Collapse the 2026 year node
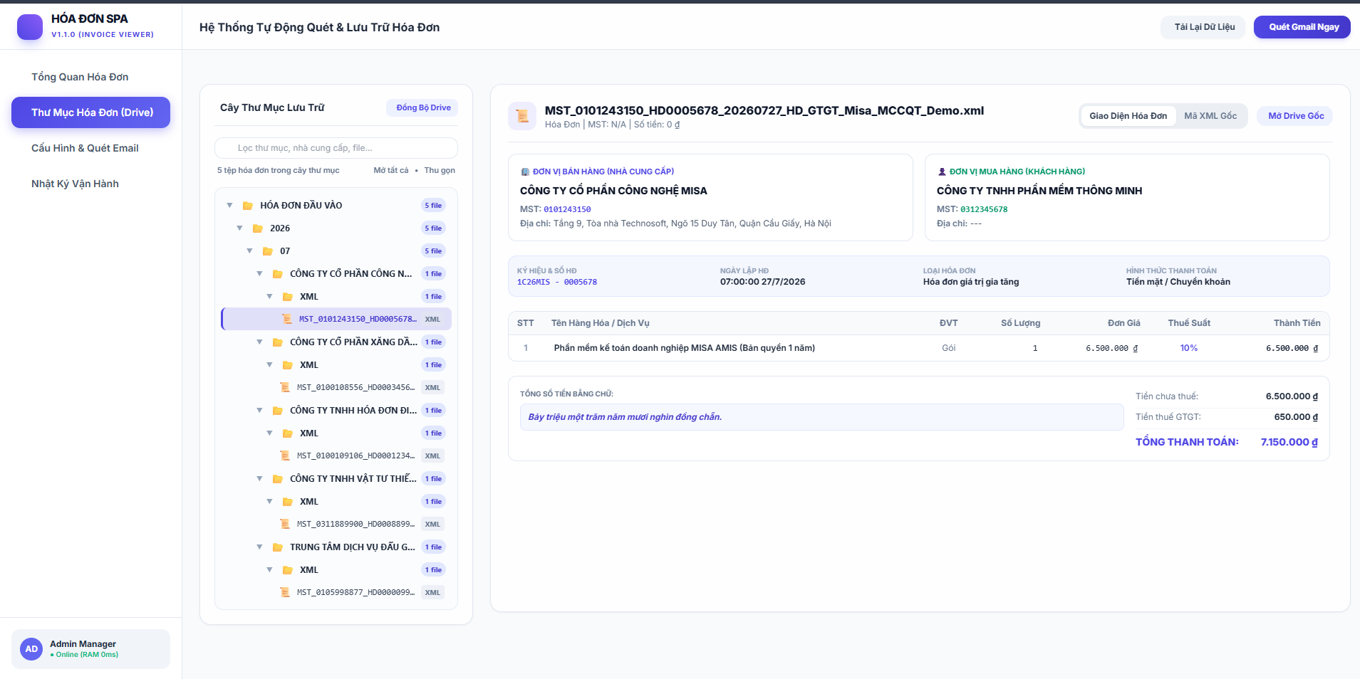 (239, 228)
